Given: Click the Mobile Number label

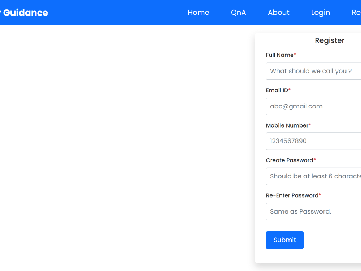Looking at the screenshot, I should pos(288,125).
